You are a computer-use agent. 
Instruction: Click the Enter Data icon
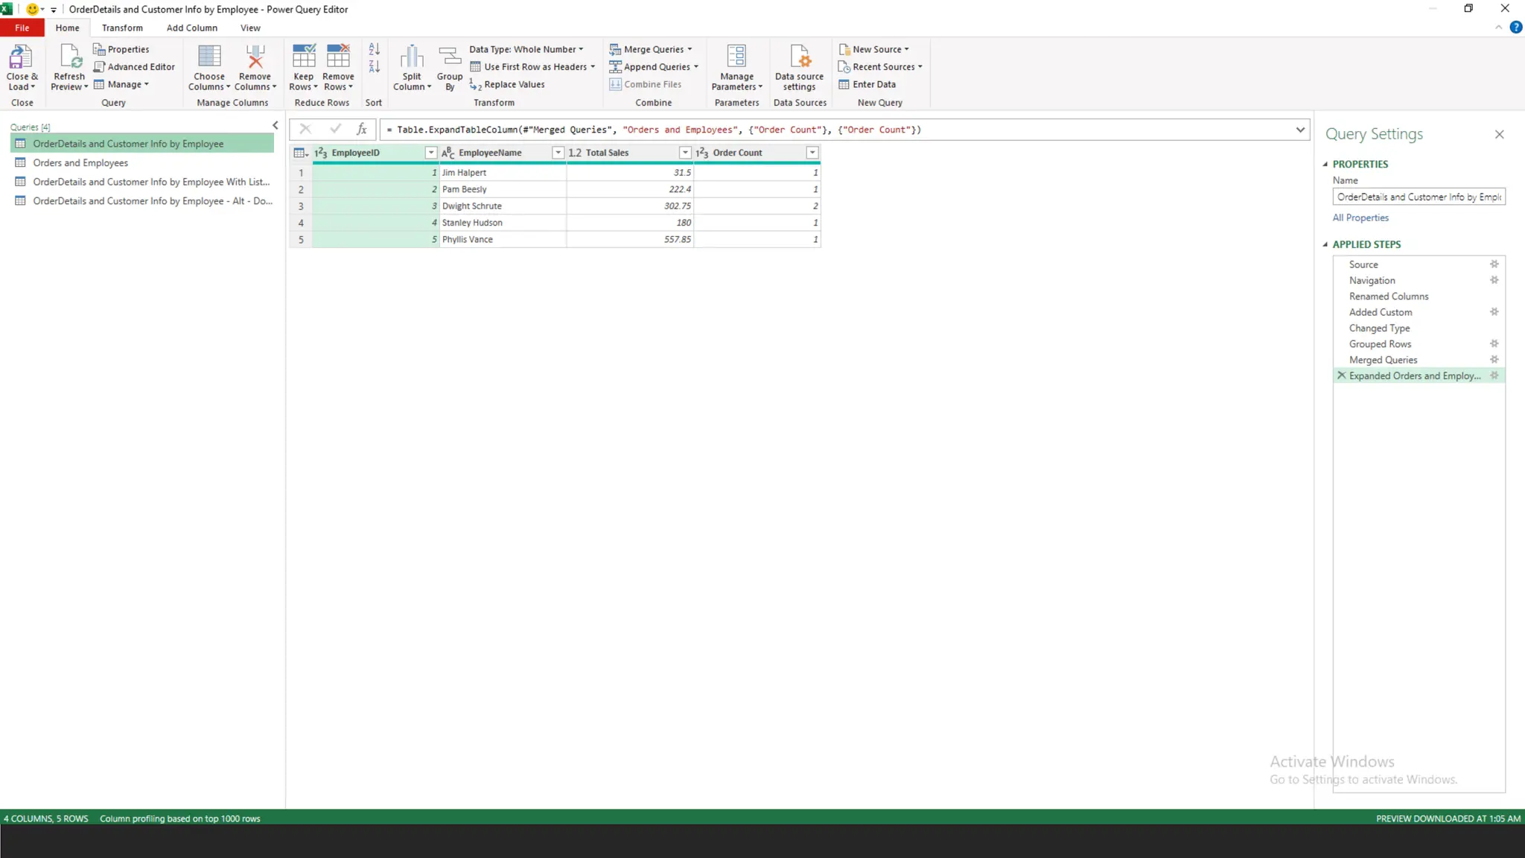[x=844, y=85]
